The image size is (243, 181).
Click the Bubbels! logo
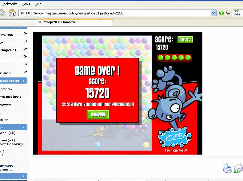[x=175, y=137]
